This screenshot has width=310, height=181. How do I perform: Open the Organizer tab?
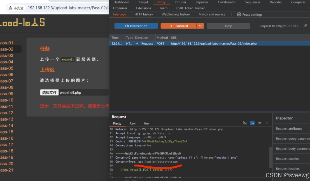pos(120,8)
